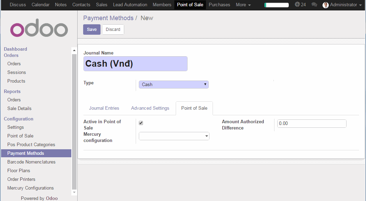Open the More menu in top bar
The width and height of the screenshot is (366, 201).
coord(243,5)
